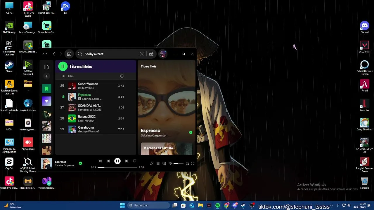Open CapCut desktop shortcut
Viewport: 374px width, 210px height.
pos(9,163)
